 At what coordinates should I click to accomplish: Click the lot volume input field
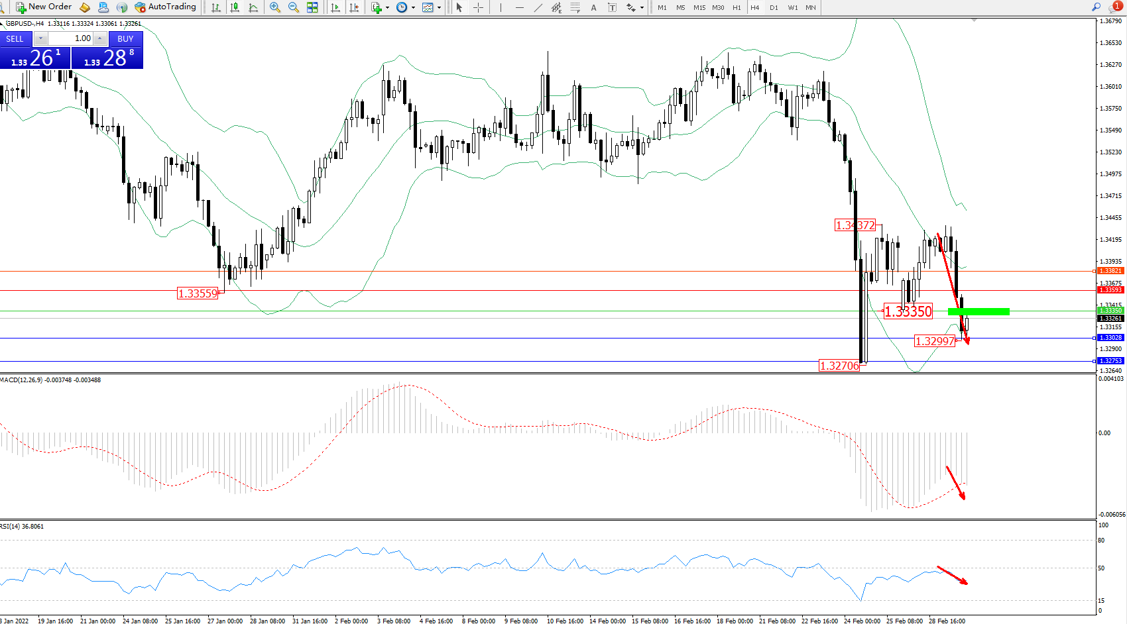coord(72,38)
